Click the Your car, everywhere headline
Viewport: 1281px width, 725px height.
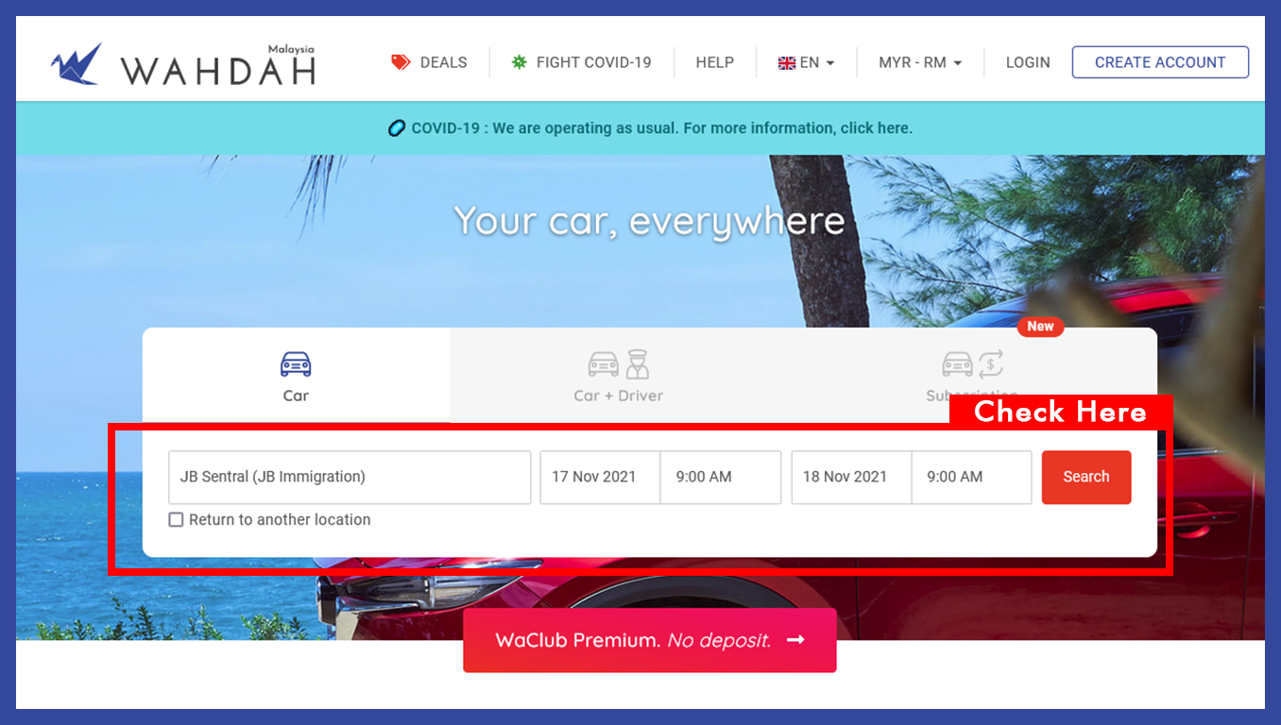click(650, 221)
